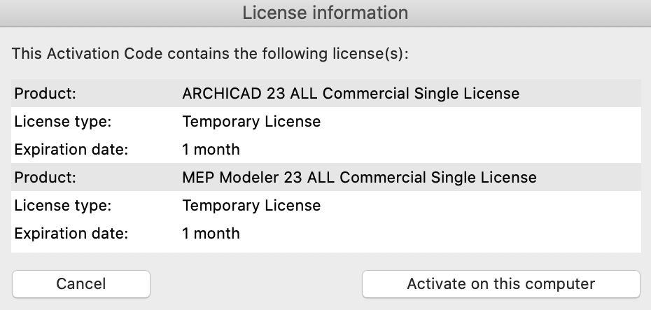Click empty space right of ARCHICAD product name
Screen dimensions: 651x310
[581, 93]
